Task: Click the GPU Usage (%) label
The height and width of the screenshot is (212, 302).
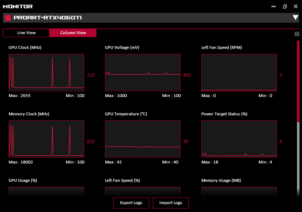Action: pyautogui.click(x=23, y=180)
